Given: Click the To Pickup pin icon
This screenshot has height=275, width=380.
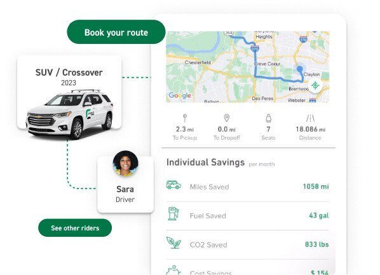Looking at the screenshot, I should click(185, 118).
